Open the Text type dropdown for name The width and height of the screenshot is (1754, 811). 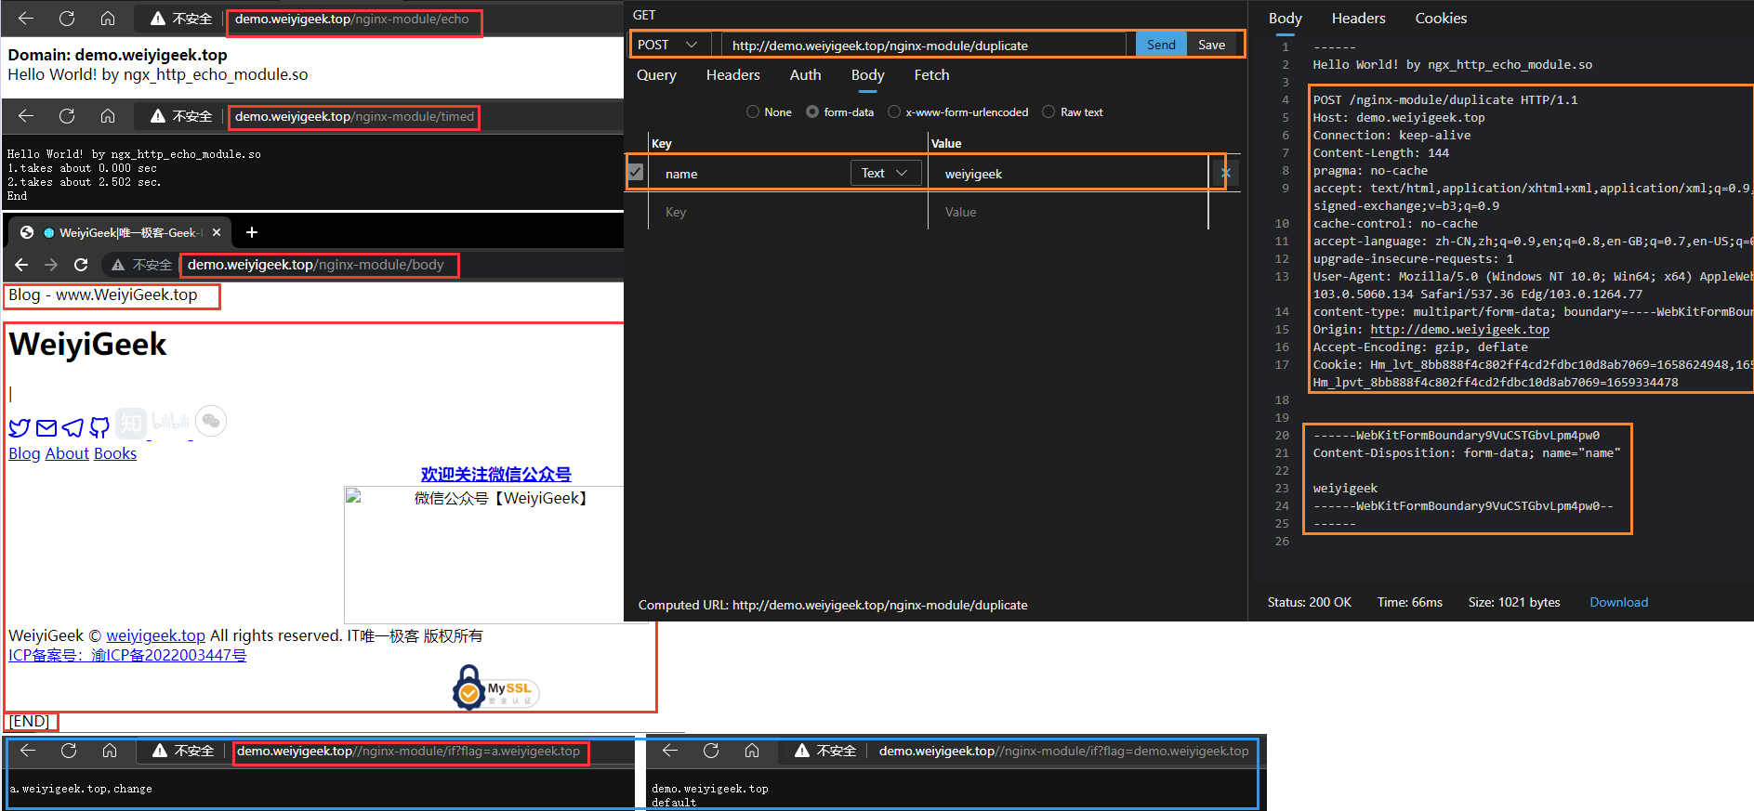click(885, 173)
